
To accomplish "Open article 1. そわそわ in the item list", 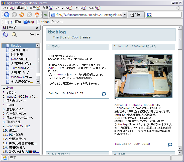I will coord(21,92).
